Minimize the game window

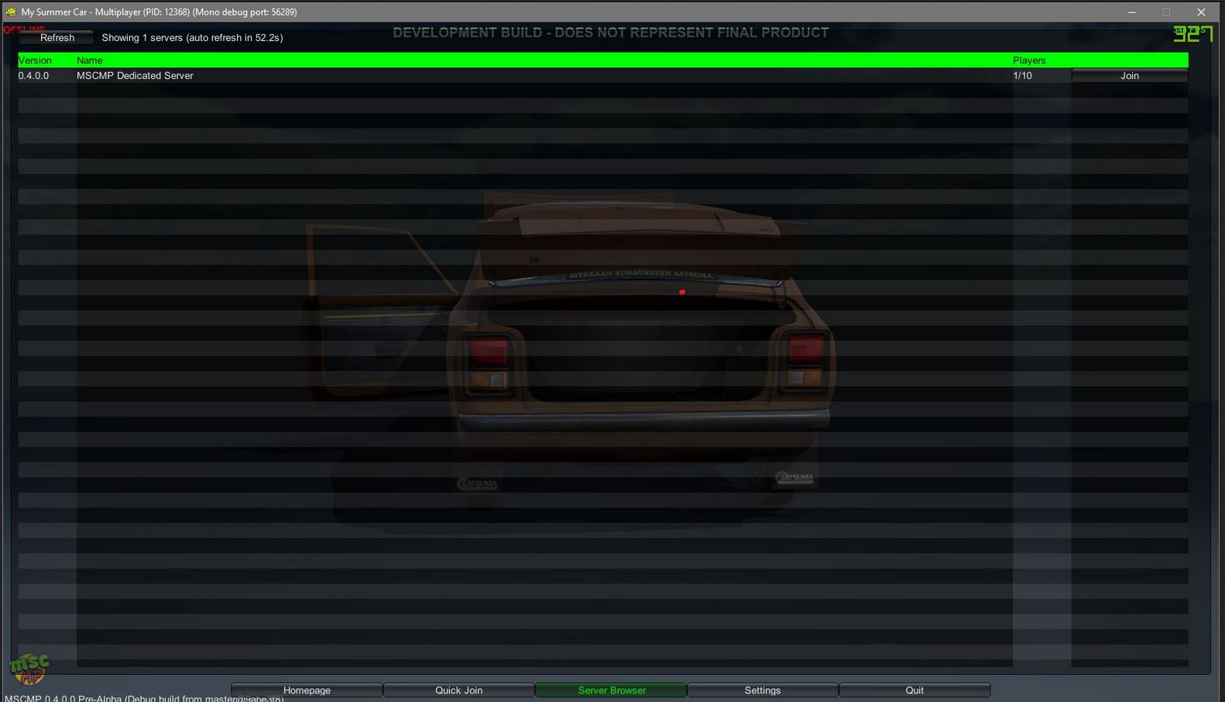click(1131, 12)
